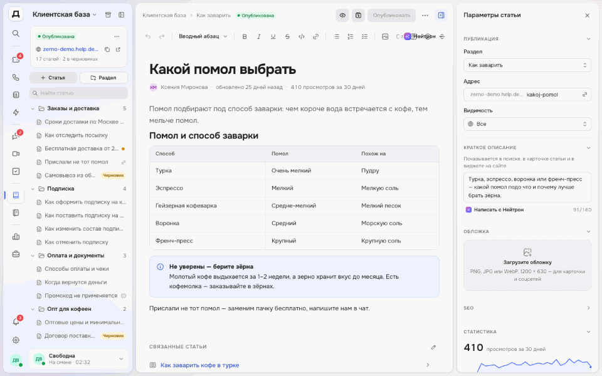Open the Видимость select showing Все
602x376 pixels.
527,124
